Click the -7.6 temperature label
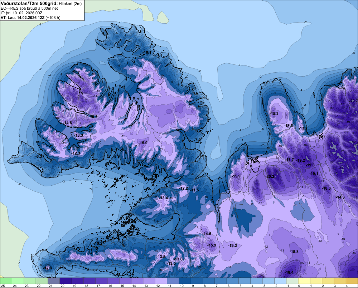The height and width of the screenshot is (288, 358). 198,140
